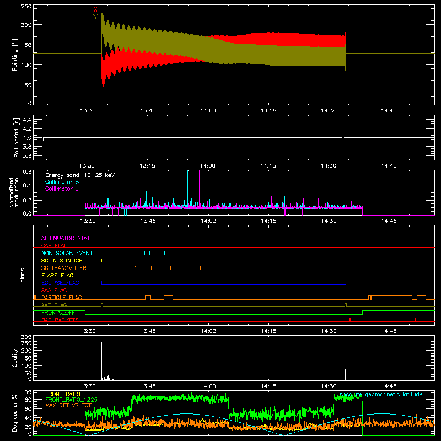The width and height of the screenshot is (441, 441).
Task: Click the AAZ_FLAG label
Action: coord(54,305)
